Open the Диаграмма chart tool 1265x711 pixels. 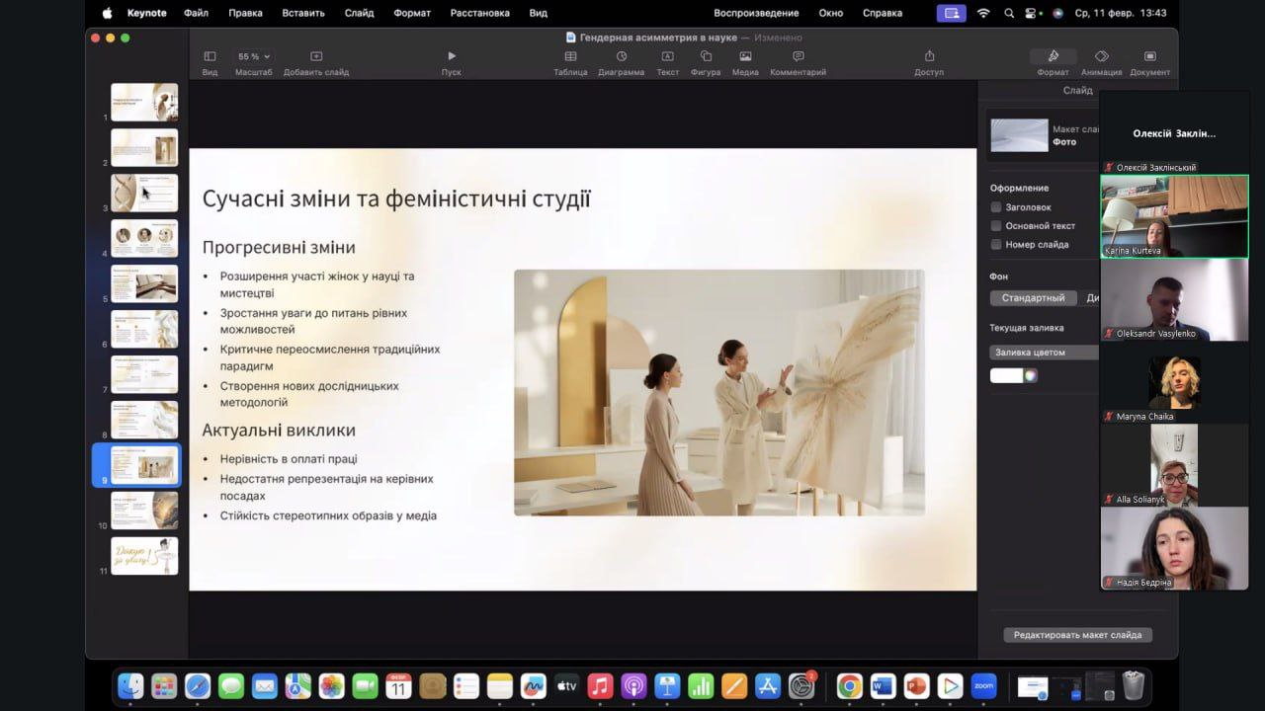tap(622, 57)
